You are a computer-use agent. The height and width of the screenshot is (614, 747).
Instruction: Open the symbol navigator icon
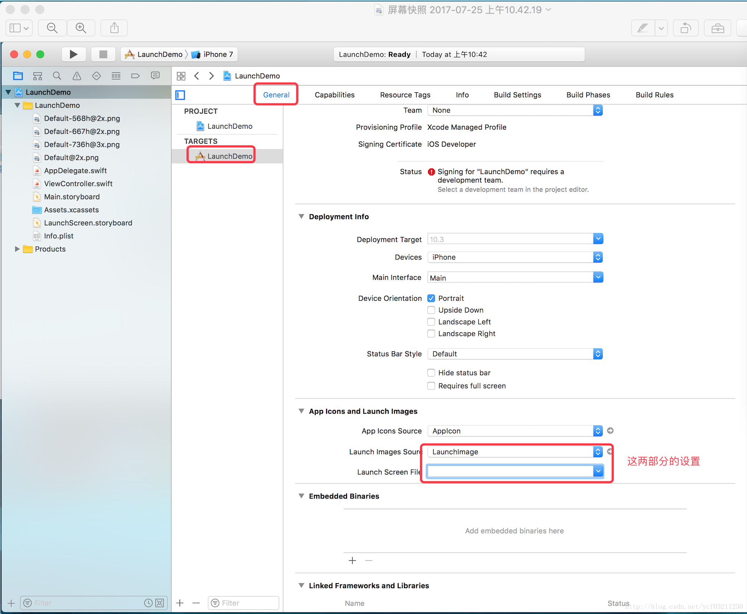(x=38, y=76)
